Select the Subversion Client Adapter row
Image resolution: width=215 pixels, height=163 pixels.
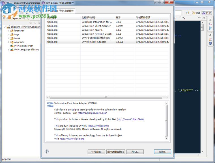(107, 26)
